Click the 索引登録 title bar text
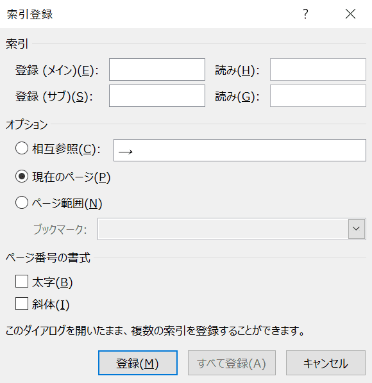372x383 pixels. pyautogui.click(x=30, y=14)
